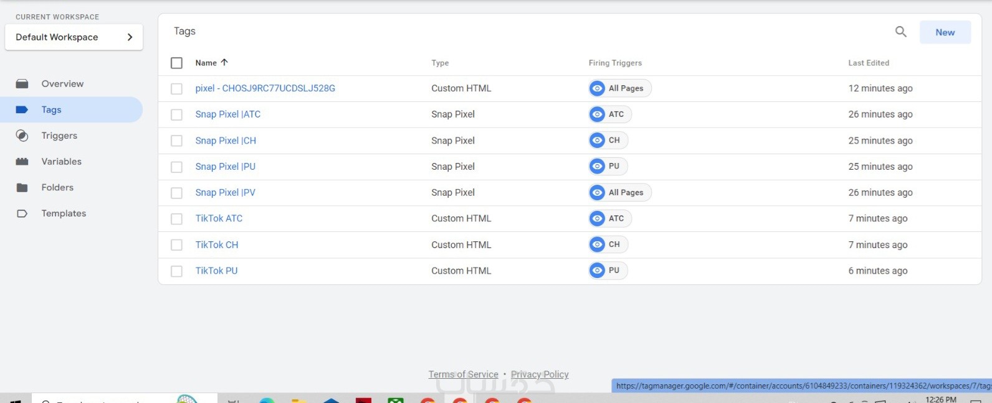The height and width of the screenshot is (403, 992).
Task: Open the Snap Pixel |CH tag
Action: pos(226,141)
